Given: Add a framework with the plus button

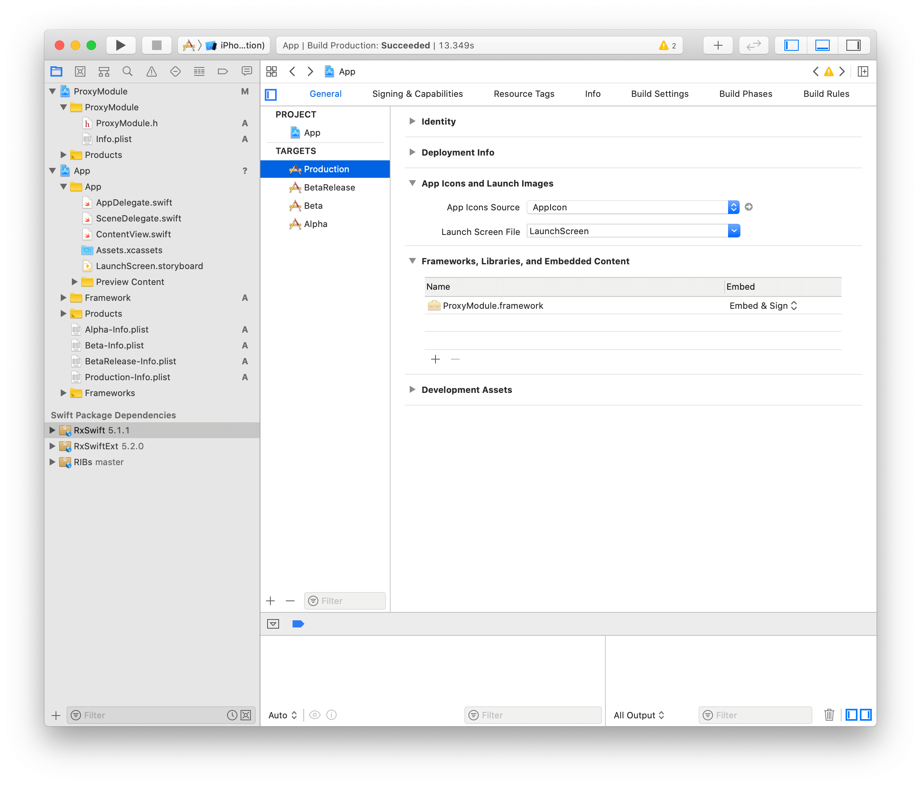Looking at the screenshot, I should pyautogui.click(x=435, y=359).
